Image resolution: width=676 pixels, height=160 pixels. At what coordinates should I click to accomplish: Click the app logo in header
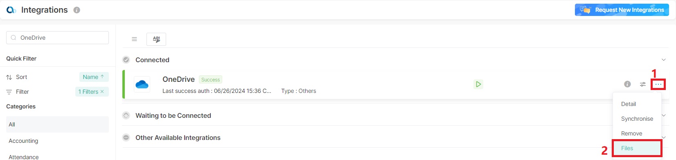pyautogui.click(x=11, y=10)
